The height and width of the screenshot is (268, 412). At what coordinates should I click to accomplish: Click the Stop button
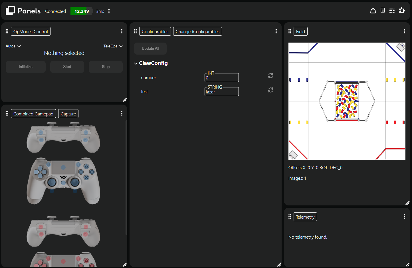pos(106,67)
